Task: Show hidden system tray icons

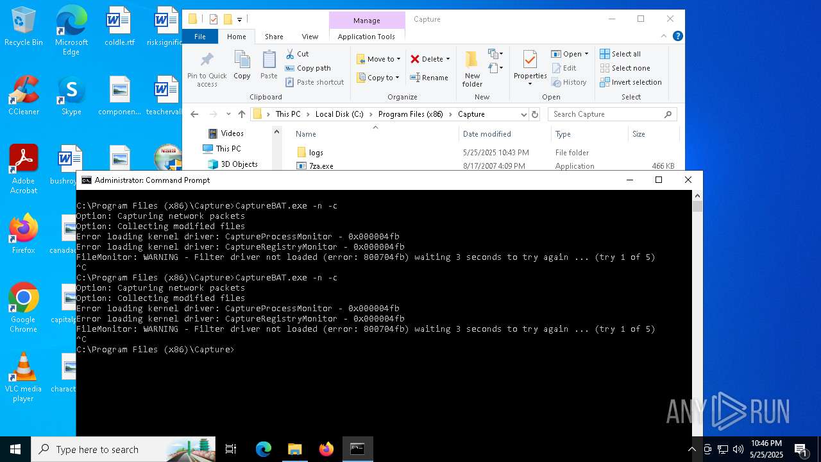Action: click(x=691, y=449)
